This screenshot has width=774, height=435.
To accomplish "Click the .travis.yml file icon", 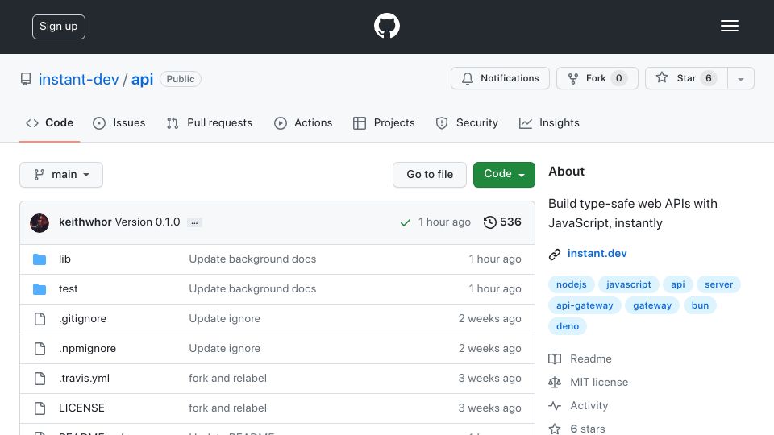I will [40, 379].
